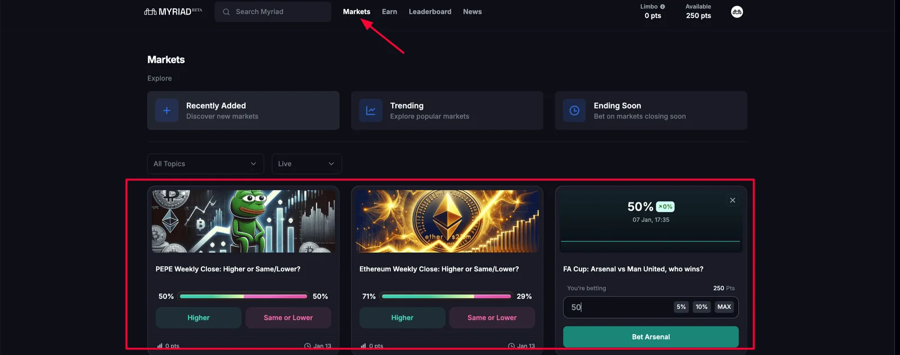Close the Arsenal bet panel
The image size is (900, 355).
coord(732,200)
